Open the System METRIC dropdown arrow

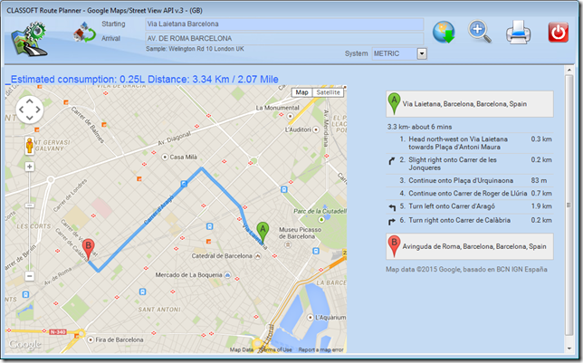[x=422, y=53]
